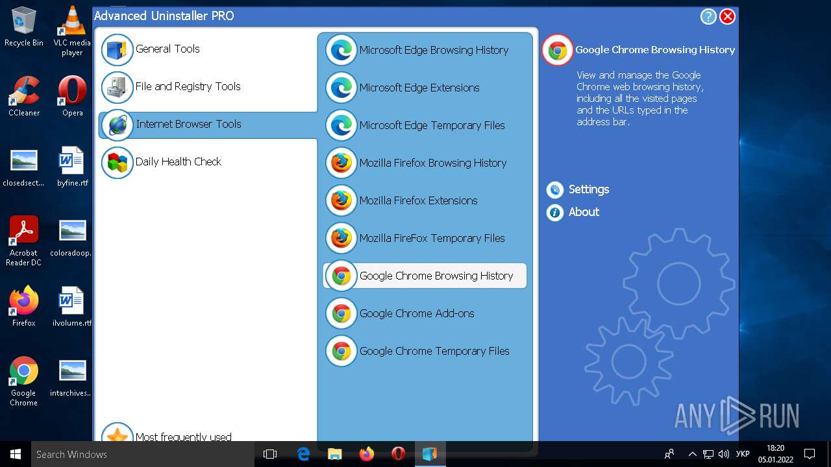The height and width of the screenshot is (467, 831).
Task: Click Chrome icon beside Temporary Files
Action: [x=341, y=351]
